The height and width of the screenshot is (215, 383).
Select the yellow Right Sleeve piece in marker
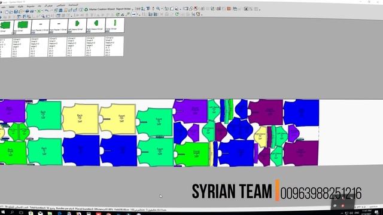tap(260, 136)
